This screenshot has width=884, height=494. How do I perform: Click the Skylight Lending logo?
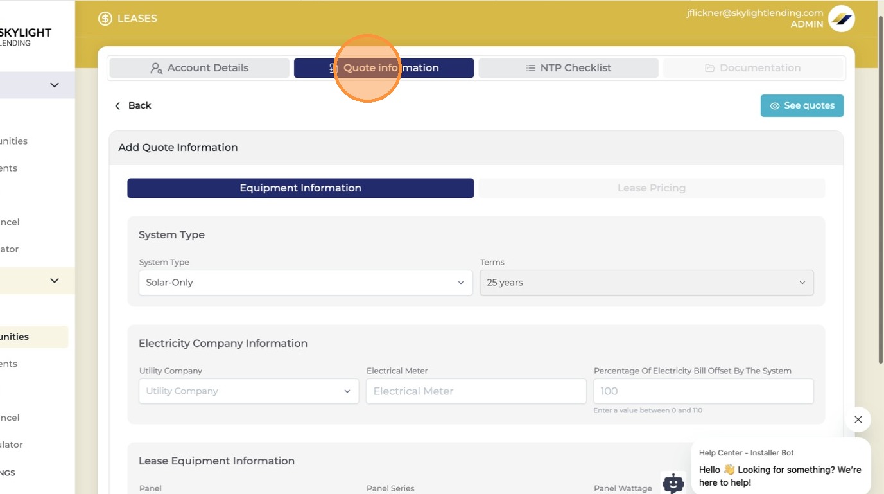(25, 37)
